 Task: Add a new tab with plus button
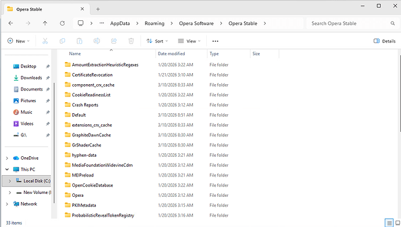tap(98, 9)
